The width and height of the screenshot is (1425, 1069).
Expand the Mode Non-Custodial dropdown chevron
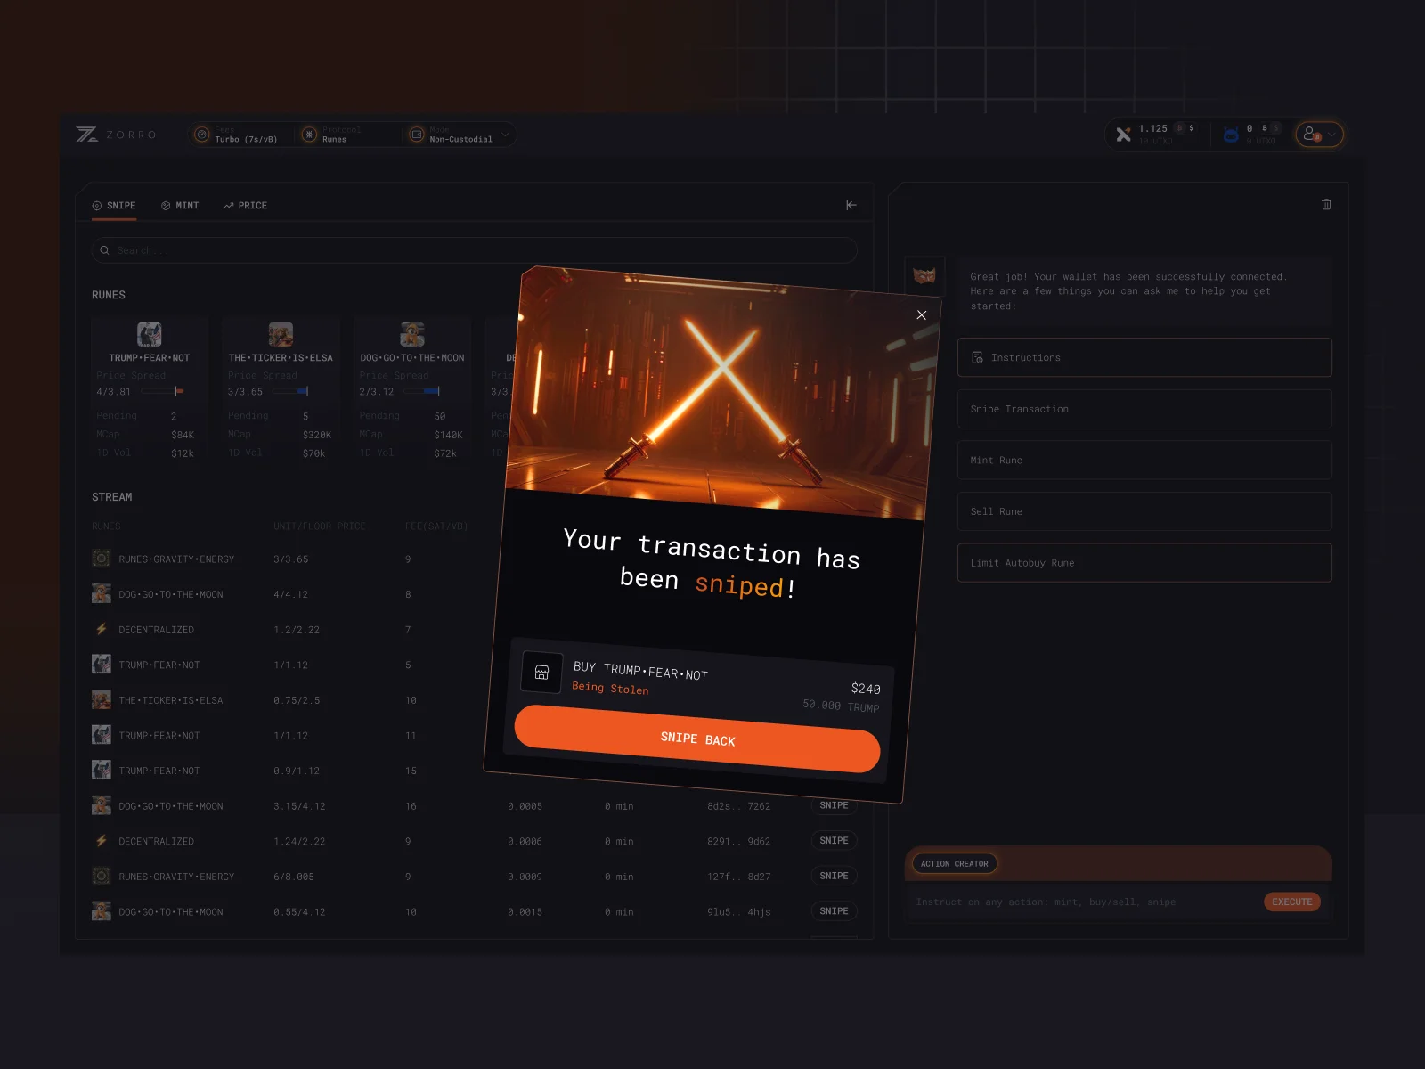[505, 135]
